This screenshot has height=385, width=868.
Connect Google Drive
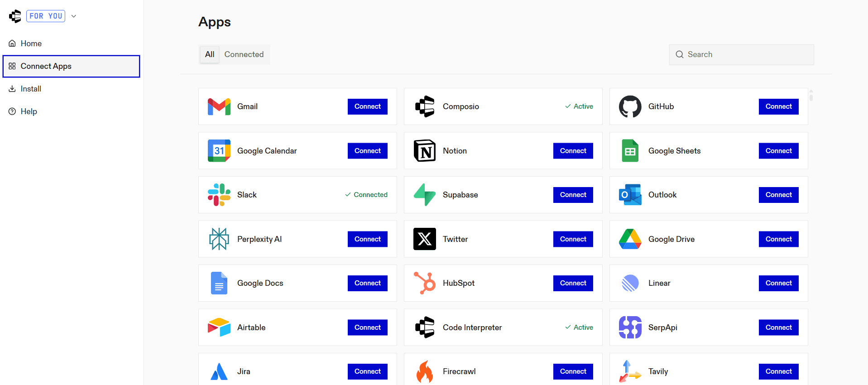click(779, 239)
